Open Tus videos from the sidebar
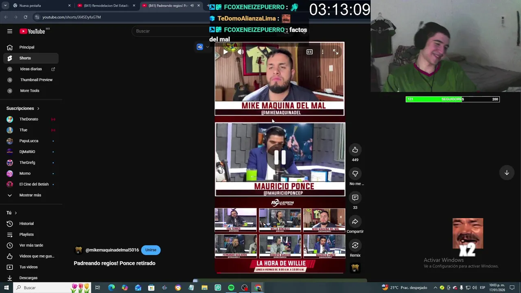Screen dimensions: 521x293 click(x=31, y=267)
